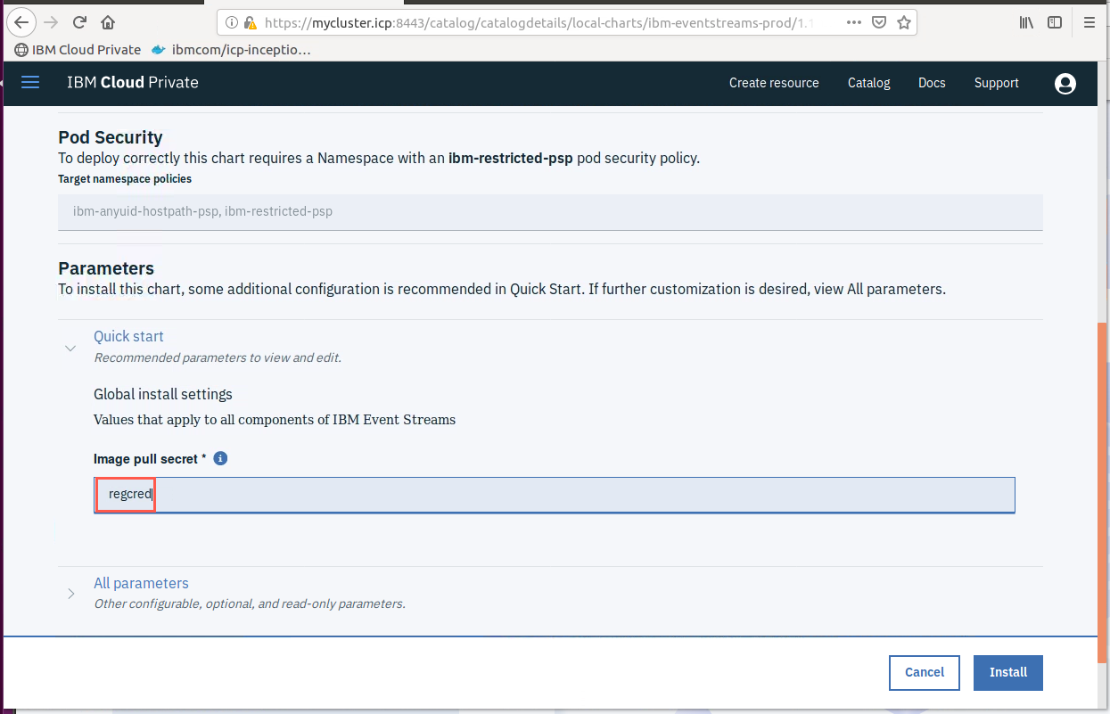
Task: Open the browser library icon
Action: pos(1027,22)
